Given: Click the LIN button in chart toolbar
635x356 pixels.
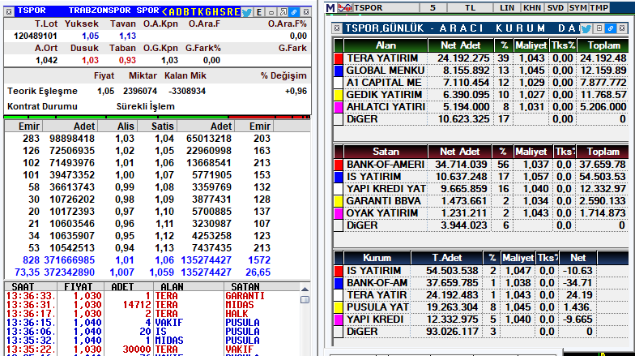Looking at the screenshot, I should 507,8.
